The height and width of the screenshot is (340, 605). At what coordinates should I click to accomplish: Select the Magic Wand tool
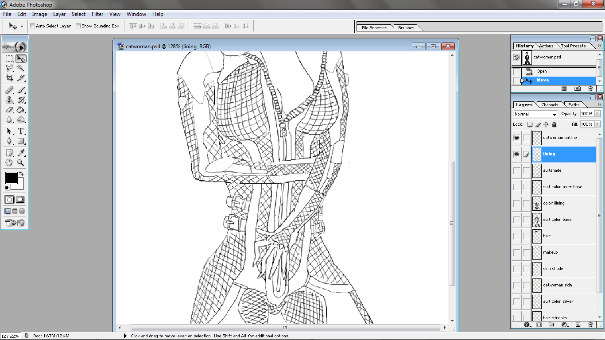tap(21, 68)
